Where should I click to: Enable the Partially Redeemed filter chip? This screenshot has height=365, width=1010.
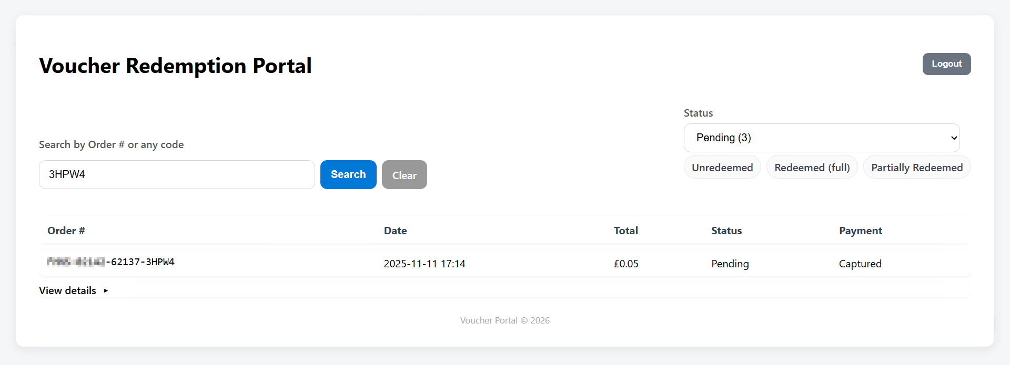tap(916, 168)
